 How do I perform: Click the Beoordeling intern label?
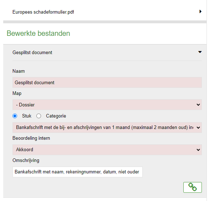point(31,138)
